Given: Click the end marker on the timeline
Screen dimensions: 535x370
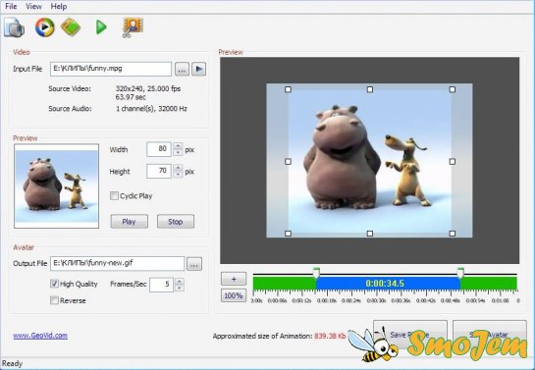Looking at the screenshot, I should click(460, 273).
